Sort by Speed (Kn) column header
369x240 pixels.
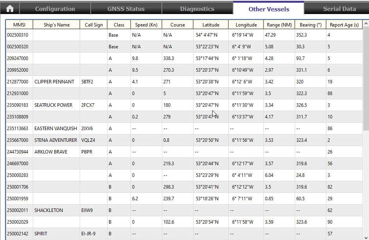click(x=146, y=25)
